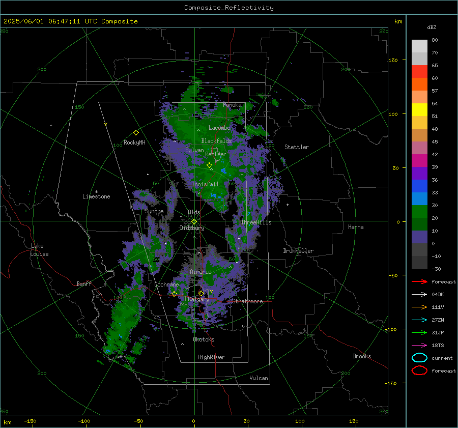
Task: Click the Olds label
Action: pyautogui.click(x=194, y=212)
